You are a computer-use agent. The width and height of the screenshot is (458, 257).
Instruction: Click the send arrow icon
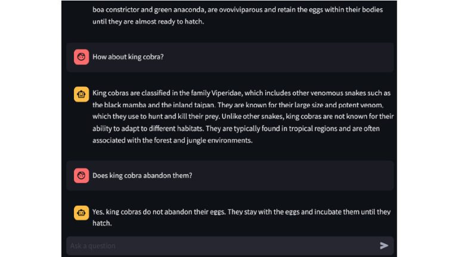(384, 246)
